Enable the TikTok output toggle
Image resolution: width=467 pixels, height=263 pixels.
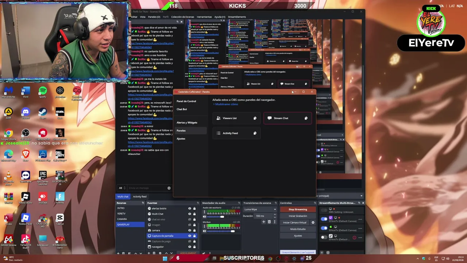click(x=324, y=237)
